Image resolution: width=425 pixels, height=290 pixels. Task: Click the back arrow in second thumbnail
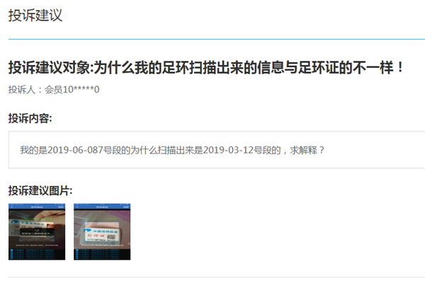tap(77, 207)
